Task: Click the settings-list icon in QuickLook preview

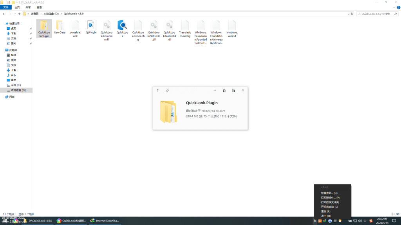Action: (x=233, y=90)
